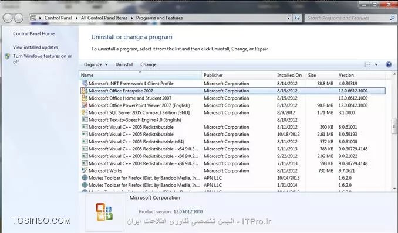This screenshot has height=233, width=398.
Task: Sort by the Installed On column header
Action: [x=289, y=75]
